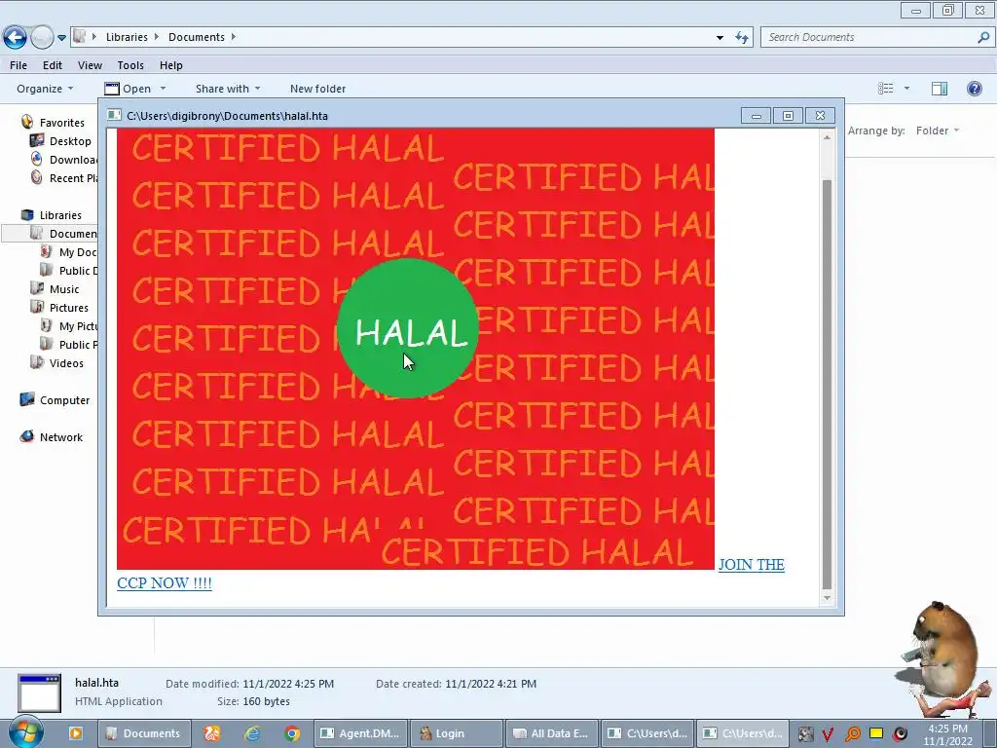Select Videos library
The image size is (997, 748).
pyautogui.click(x=66, y=363)
